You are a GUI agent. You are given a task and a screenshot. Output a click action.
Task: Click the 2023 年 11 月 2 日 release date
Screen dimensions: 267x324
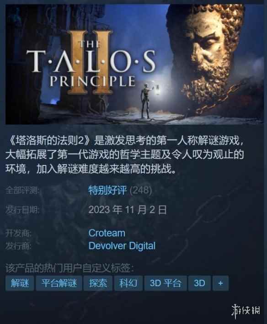[128, 210]
